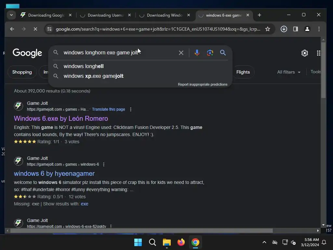Viewport: 333px width, 250px height.
Task: Show hidden system tray icons
Action: pyautogui.click(x=264, y=242)
